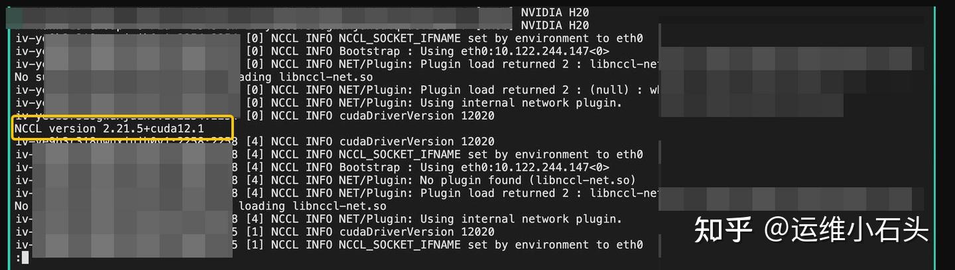Place cursor at the terminal prompt block
The image size is (955, 270).
pos(25,257)
